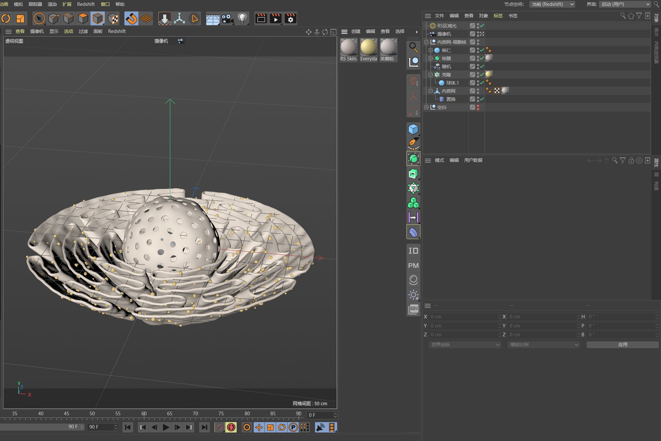This screenshot has width=661, height=441.
Task: Click the spline pen tool icon
Action: point(413,144)
